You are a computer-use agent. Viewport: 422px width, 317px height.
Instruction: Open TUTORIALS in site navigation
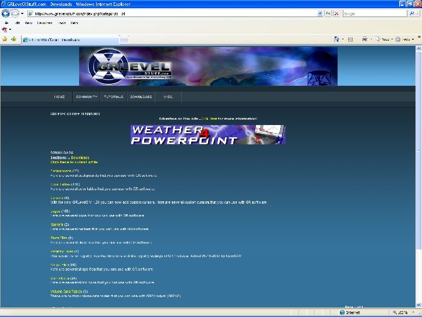click(113, 97)
